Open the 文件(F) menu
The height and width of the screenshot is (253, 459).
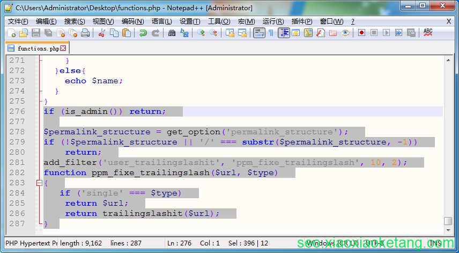click(x=18, y=21)
